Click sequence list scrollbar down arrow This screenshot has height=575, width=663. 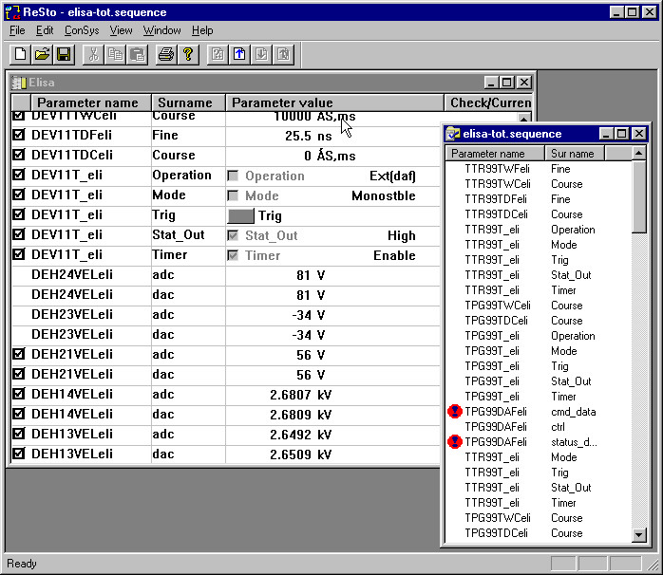[639, 535]
